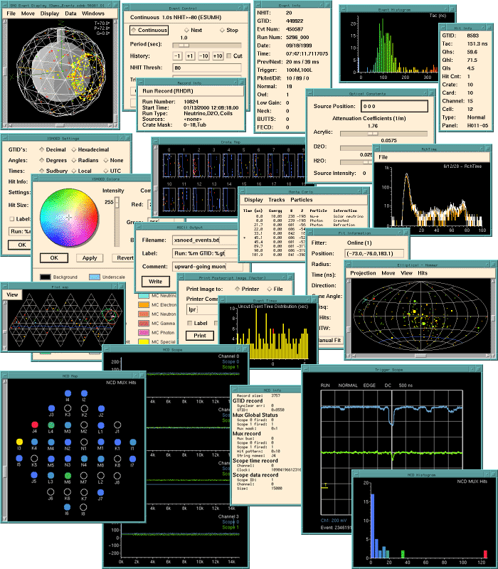
Task: Select Next option in Event Control
Action: [x=193, y=30]
